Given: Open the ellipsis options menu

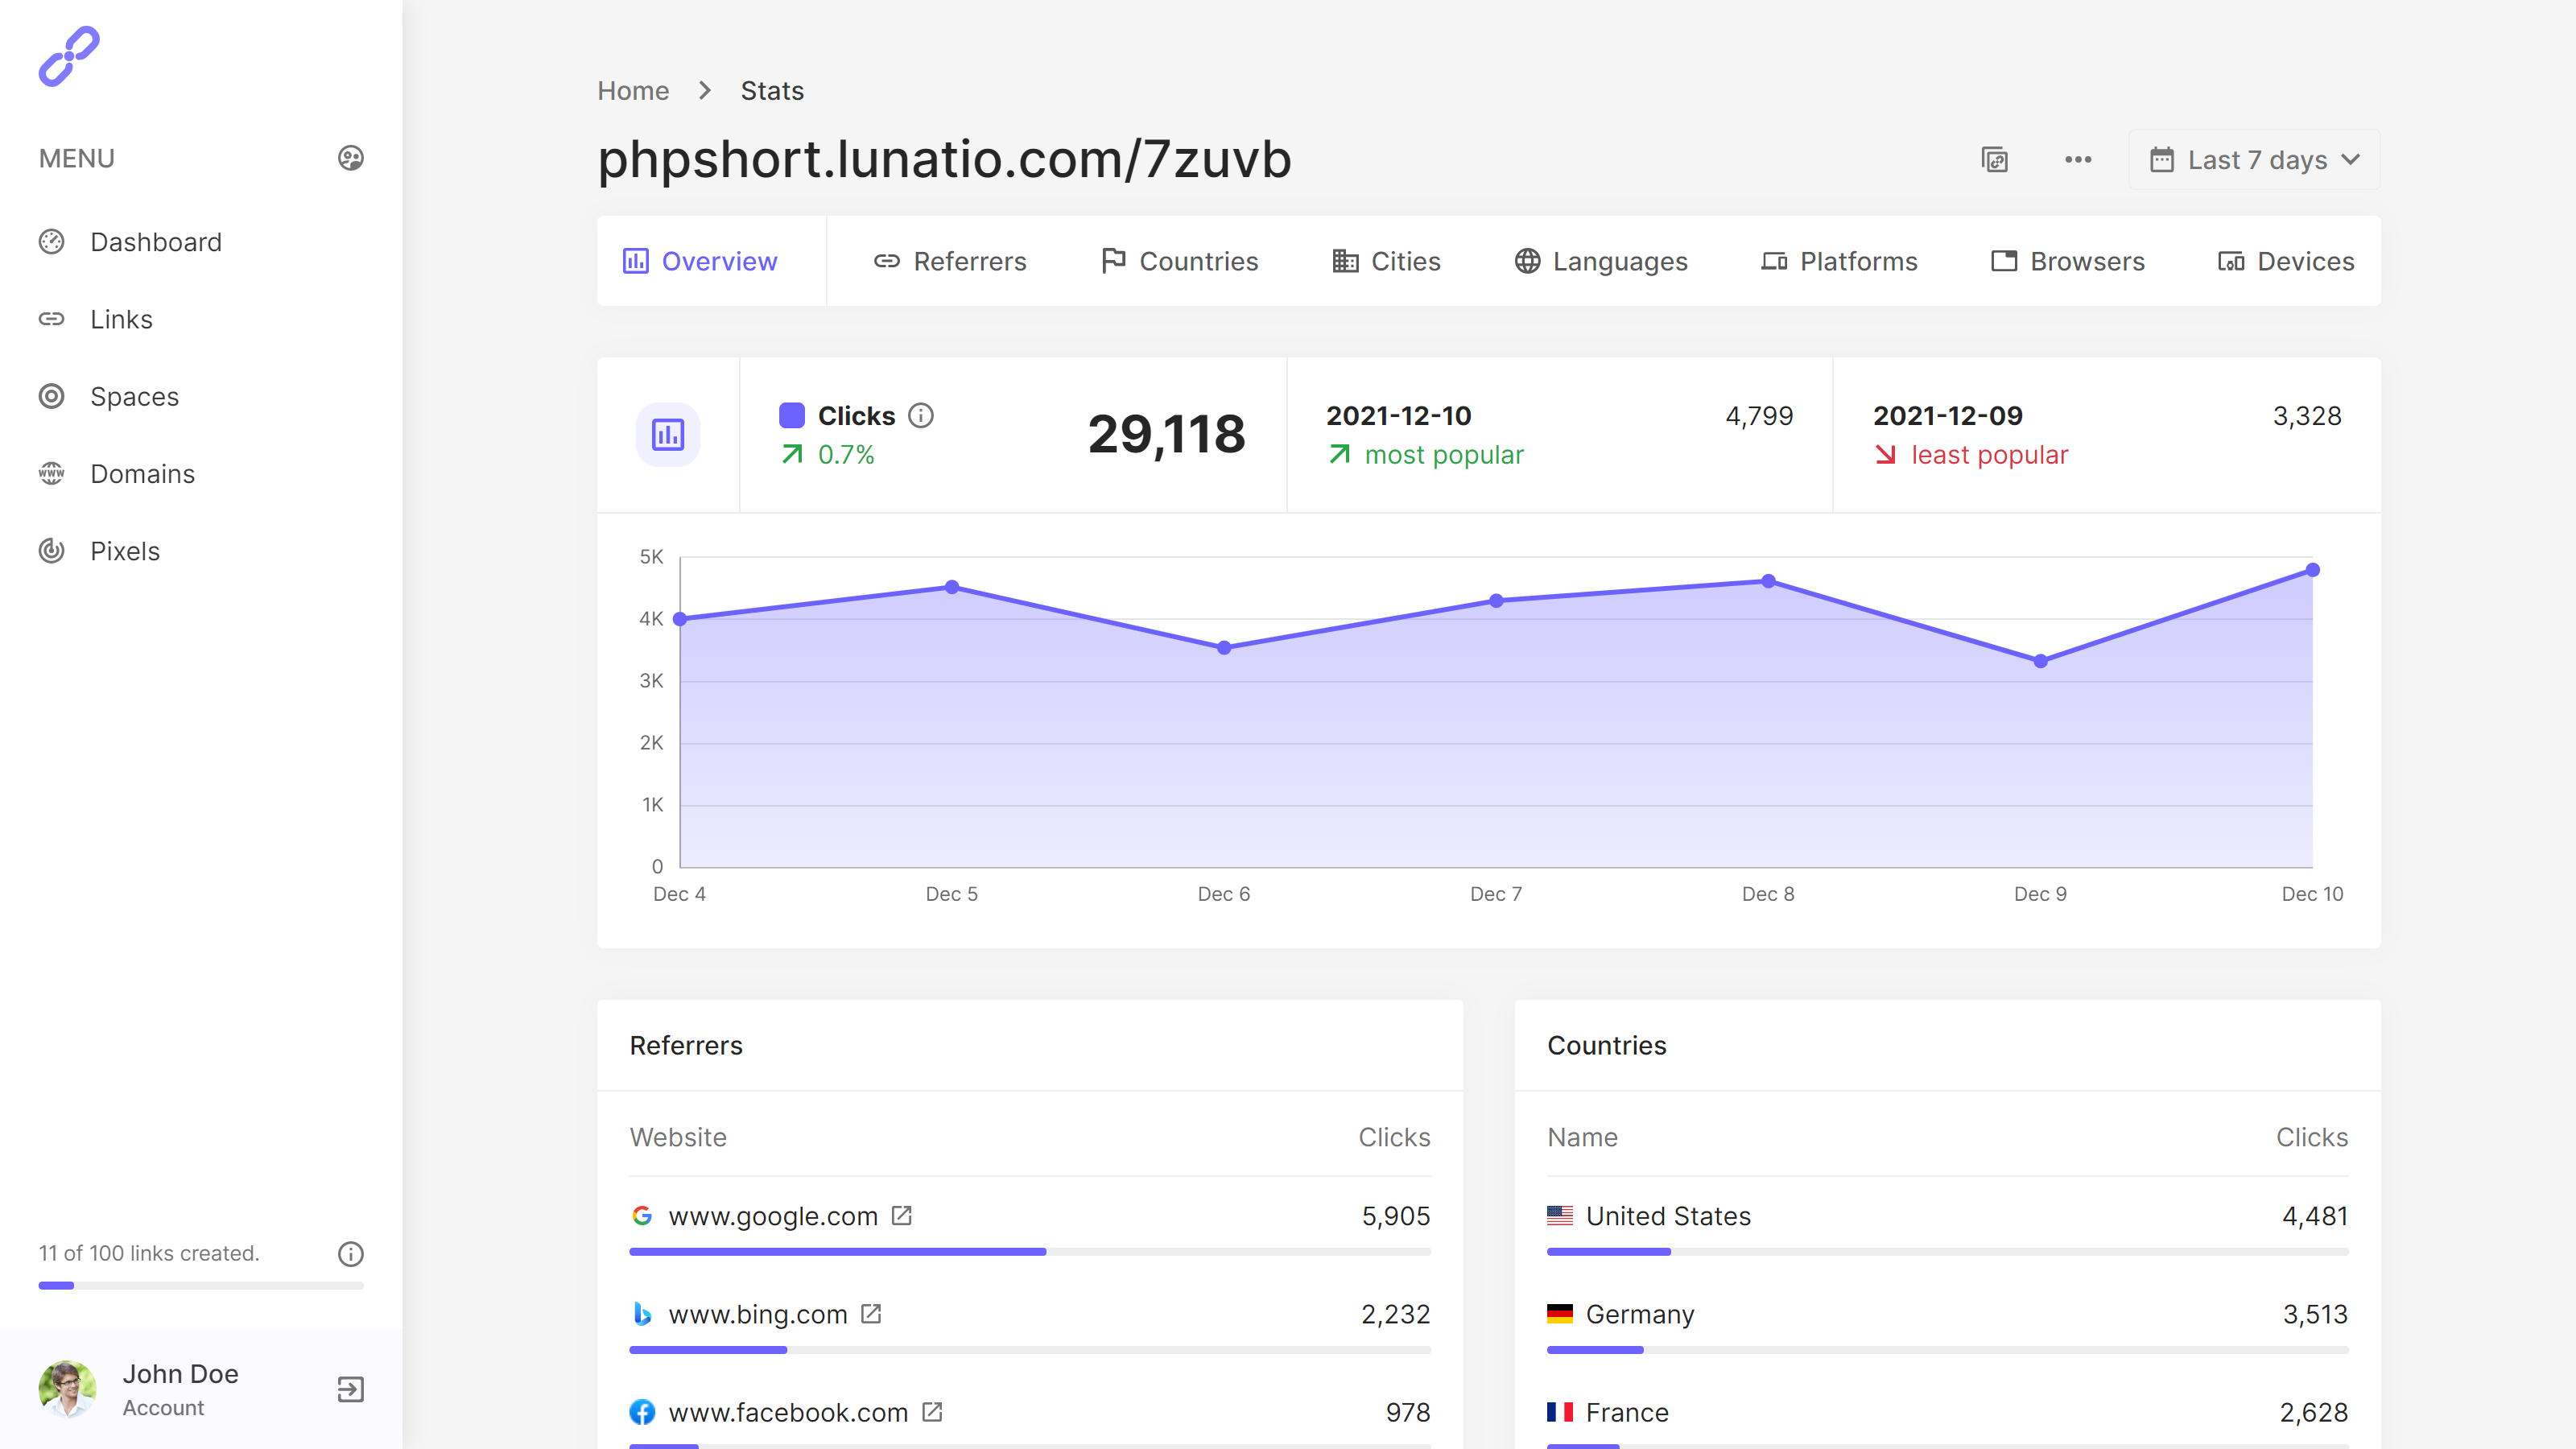Looking at the screenshot, I should (x=2078, y=159).
